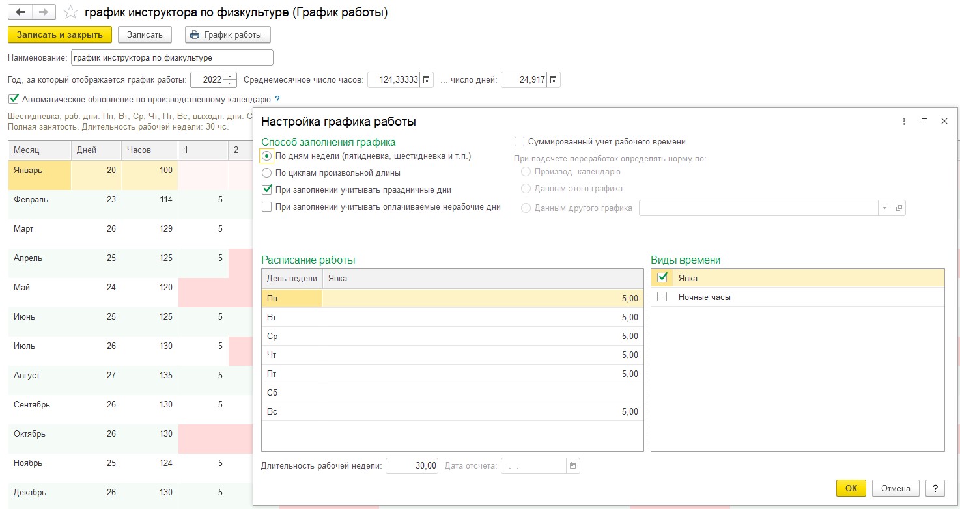This screenshot has height=509, width=960.
Task: Enable Суммированный учет рабочего времени checkbox
Action: point(519,141)
